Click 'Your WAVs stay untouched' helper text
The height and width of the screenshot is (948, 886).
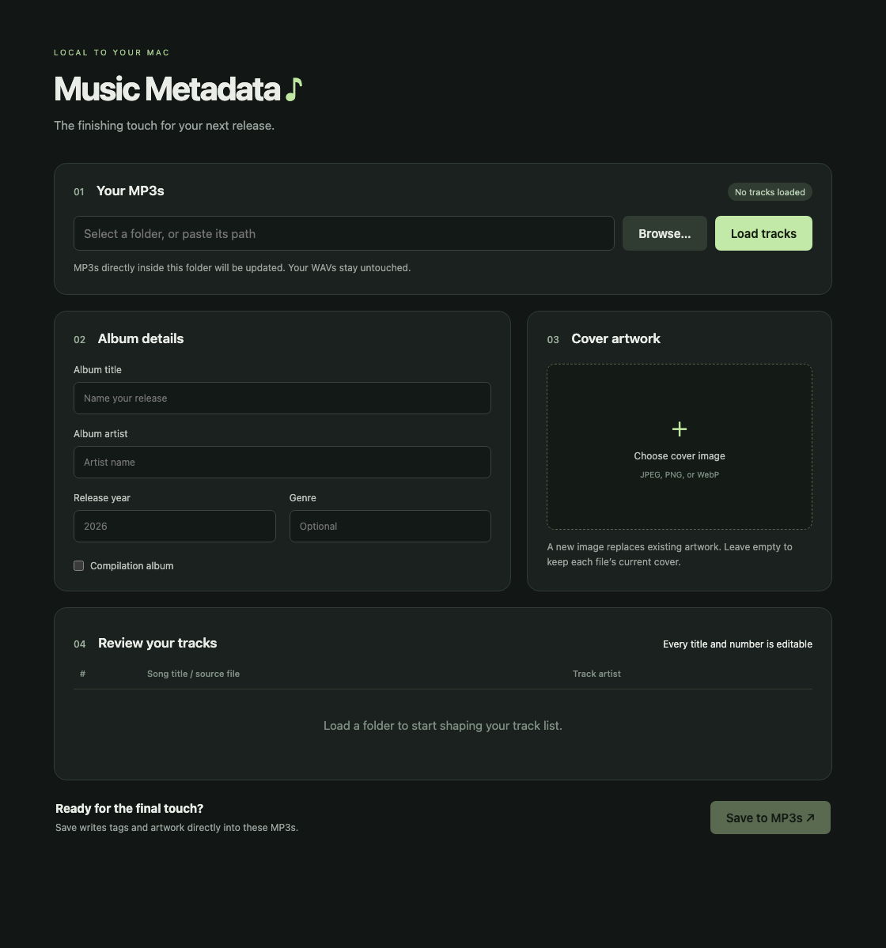click(x=349, y=268)
